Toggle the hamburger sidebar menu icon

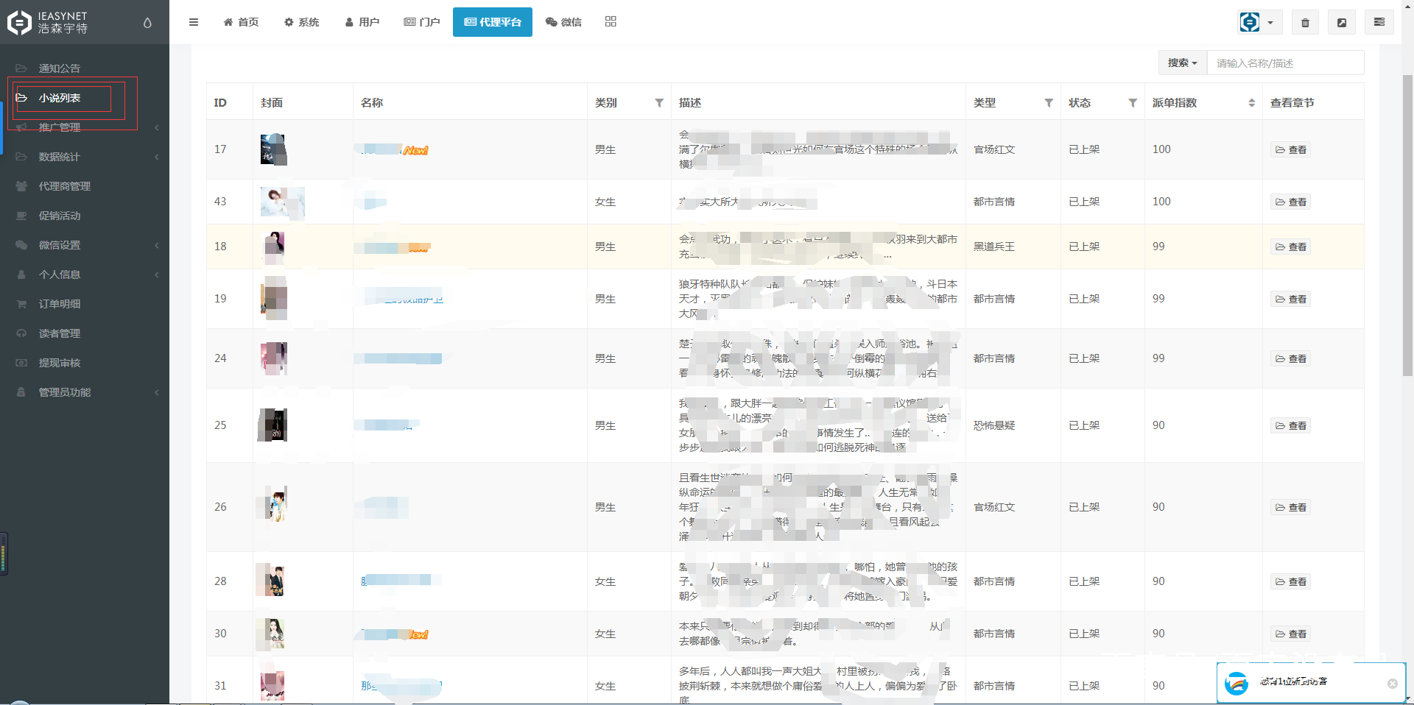pos(193,22)
